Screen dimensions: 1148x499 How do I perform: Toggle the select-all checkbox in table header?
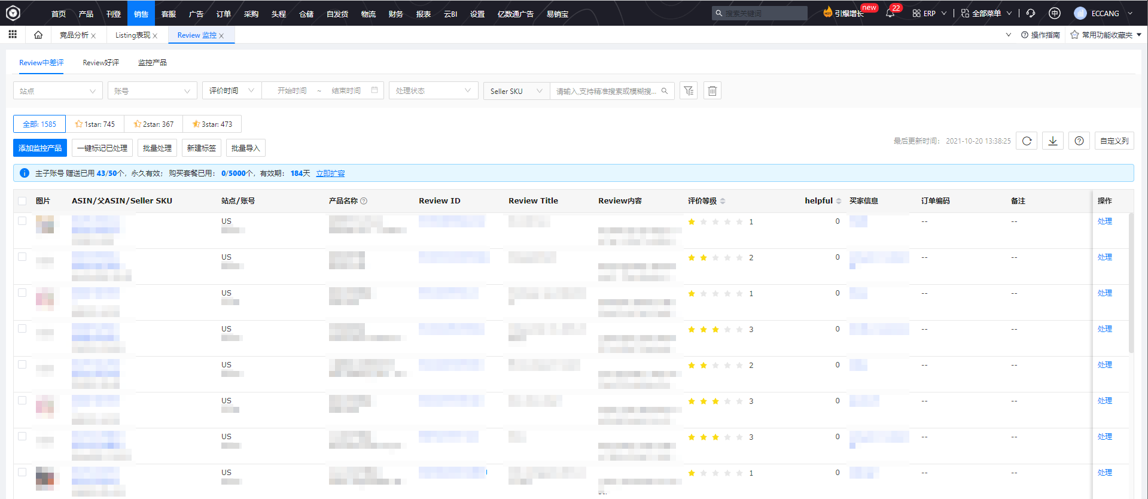[x=22, y=201]
